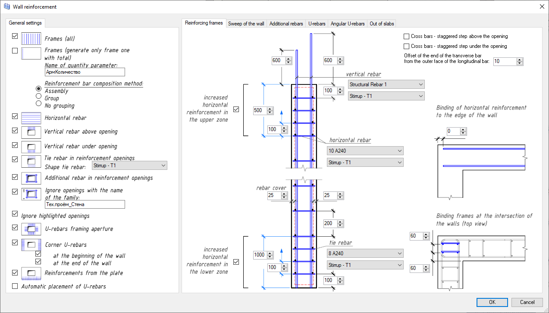
Task: Open the 10 A240 horizontal rebar dropdown
Action: (365, 151)
